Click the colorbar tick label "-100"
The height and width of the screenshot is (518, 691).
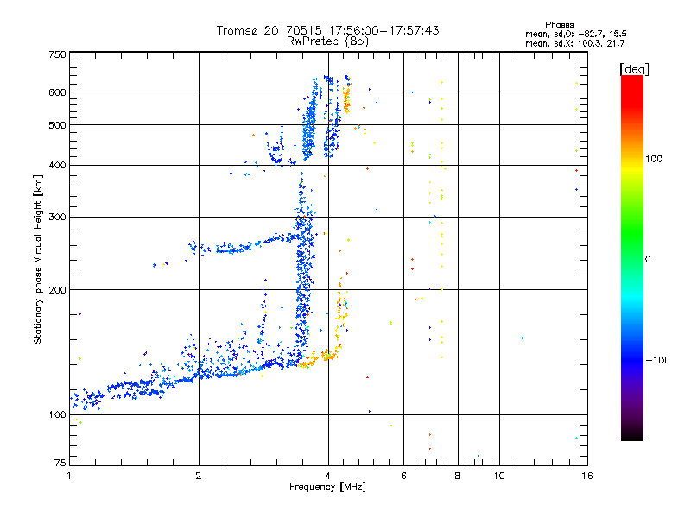(657, 360)
